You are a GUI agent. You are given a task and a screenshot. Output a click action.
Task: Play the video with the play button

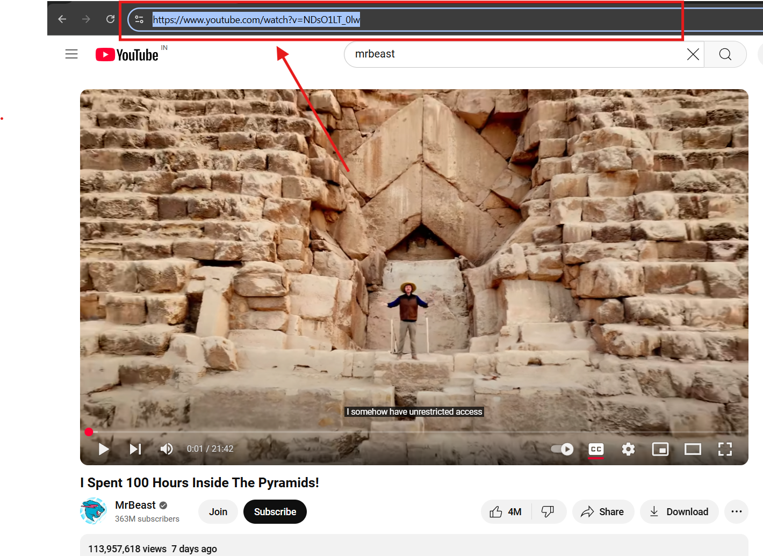104,449
